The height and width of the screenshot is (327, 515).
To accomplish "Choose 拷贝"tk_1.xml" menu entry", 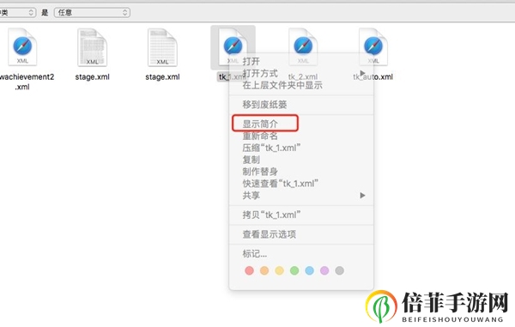I will pos(271,215).
